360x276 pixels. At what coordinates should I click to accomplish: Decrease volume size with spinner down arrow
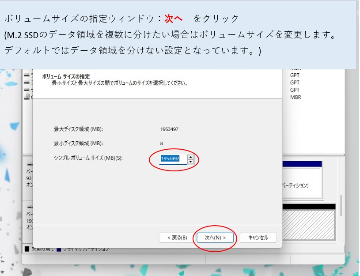click(x=190, y=162)
